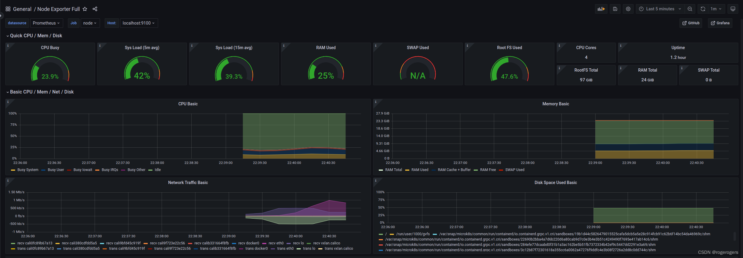Toggle the Idle legend series
743x258 pixels.
157,170
